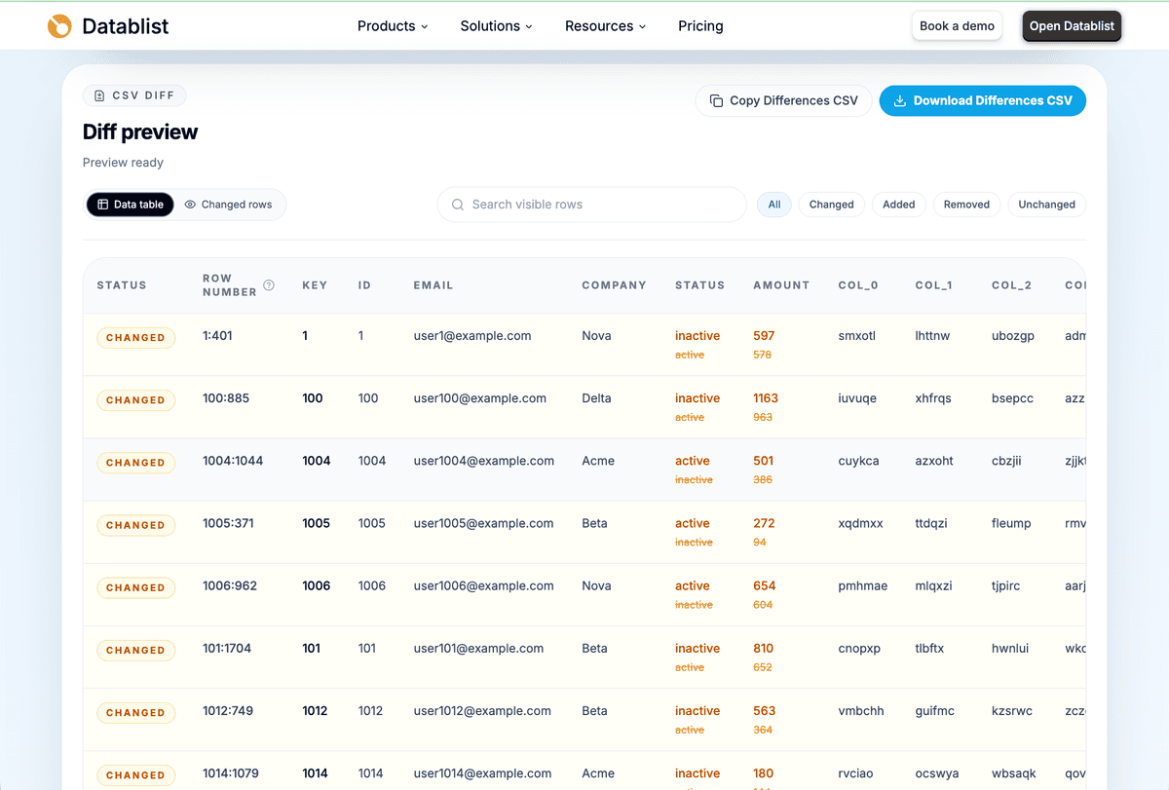
Task: Click amount value 597
Action: pyautogui.click(x=764, y=336)
